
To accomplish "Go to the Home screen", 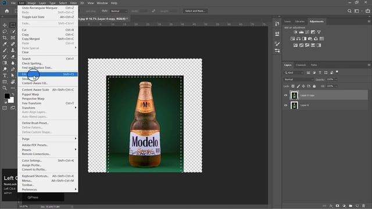I will [6, 11].
